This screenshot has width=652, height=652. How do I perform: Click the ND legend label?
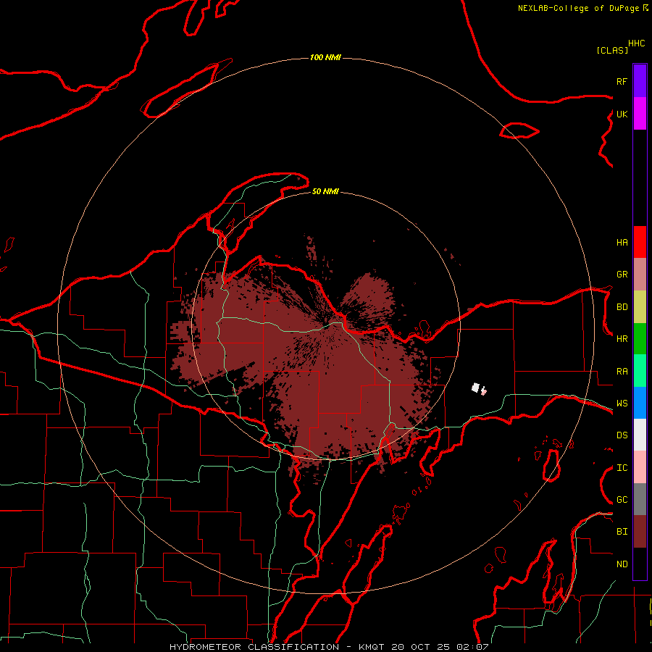pyautogui.click(x=622, y=564)
